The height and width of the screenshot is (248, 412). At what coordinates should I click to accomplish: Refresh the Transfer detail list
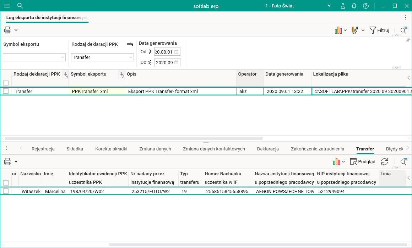pyautogui.click(x=384, y=162)
